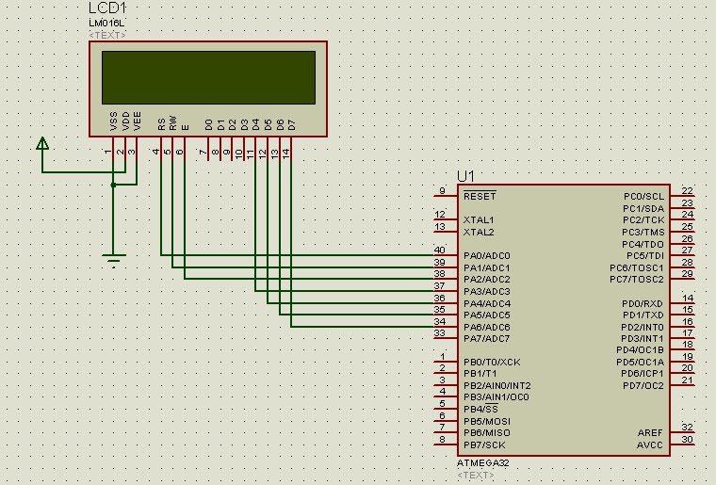Click the PD1/TXD pin name
The width and height of the screenshot is (716, 485).
(643, 315)
